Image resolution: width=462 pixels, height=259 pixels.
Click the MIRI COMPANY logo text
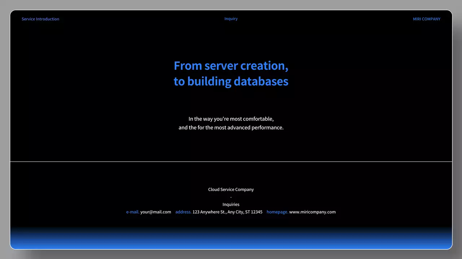(427, 19)
